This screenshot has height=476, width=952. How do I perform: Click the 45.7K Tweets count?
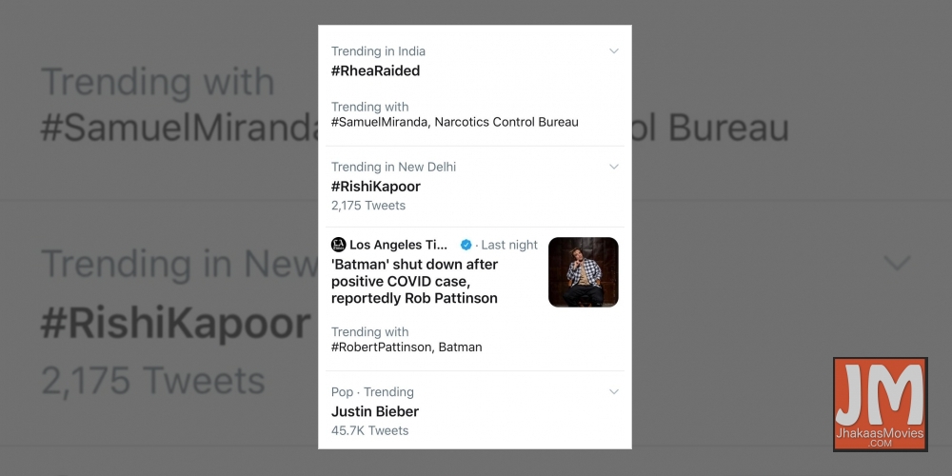369,431
